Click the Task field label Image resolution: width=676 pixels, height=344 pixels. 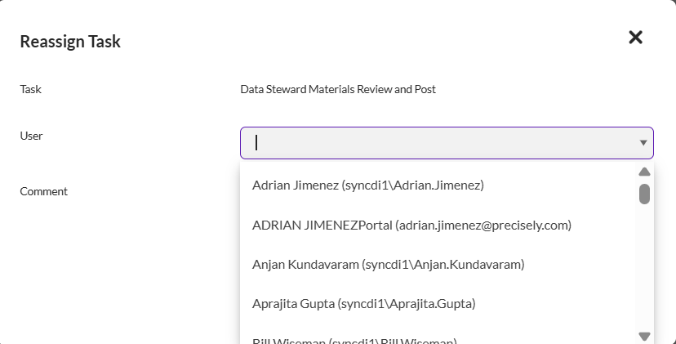click(30, 89)
